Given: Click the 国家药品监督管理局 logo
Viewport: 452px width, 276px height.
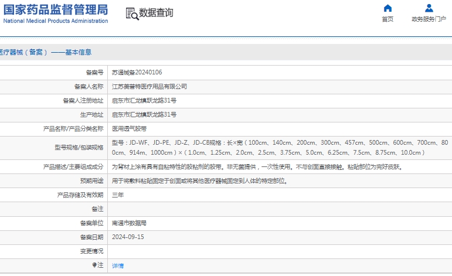Looking at the screenshot, I should click(56, 9).
